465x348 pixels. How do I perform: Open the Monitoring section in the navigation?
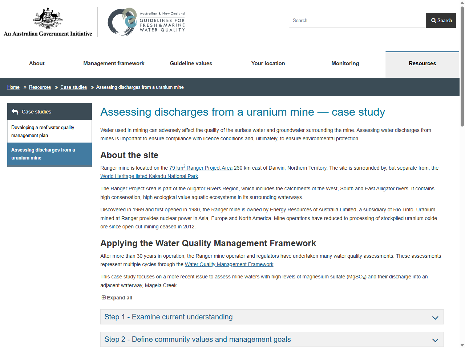(x=345, y=63)
